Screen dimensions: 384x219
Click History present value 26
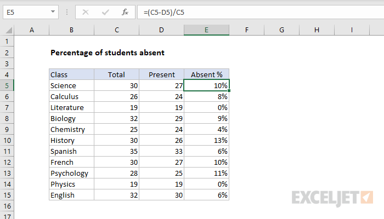(x=161, y=140)
